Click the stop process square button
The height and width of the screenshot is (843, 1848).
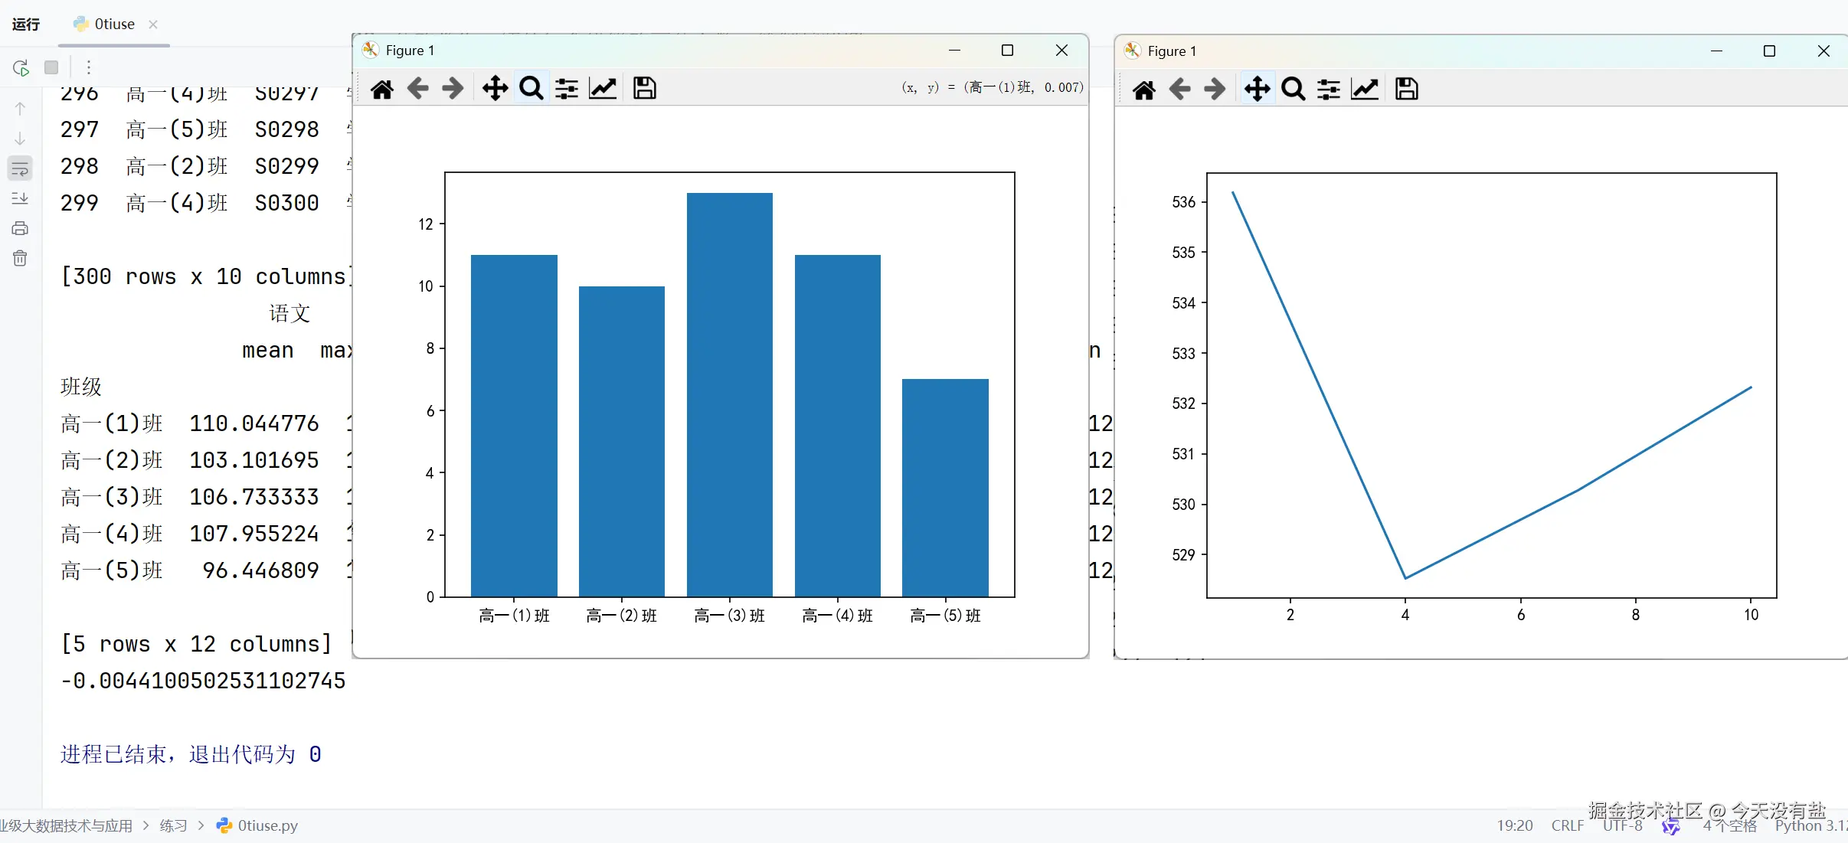tap(51, 67)
